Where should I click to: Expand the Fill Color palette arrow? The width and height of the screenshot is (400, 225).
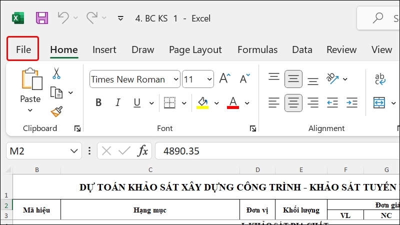pos(216,103)
